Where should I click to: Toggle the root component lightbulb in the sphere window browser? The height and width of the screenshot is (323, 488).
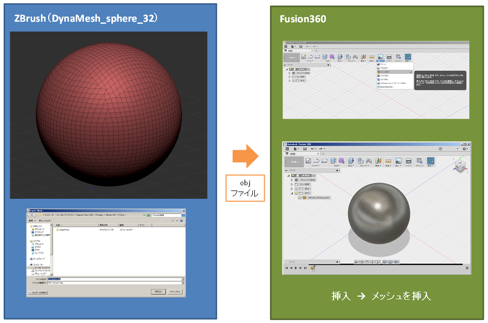click(293, 175)
